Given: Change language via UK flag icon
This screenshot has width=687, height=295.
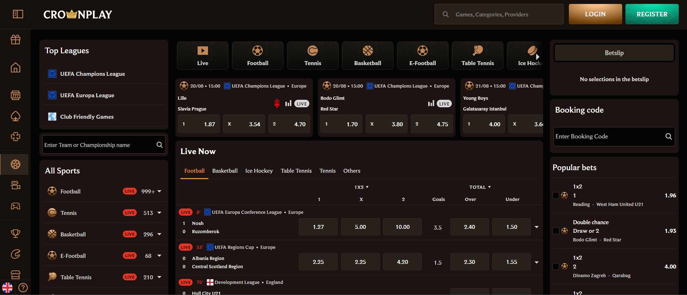Looking at the screenshot, I should pos(7,287).
